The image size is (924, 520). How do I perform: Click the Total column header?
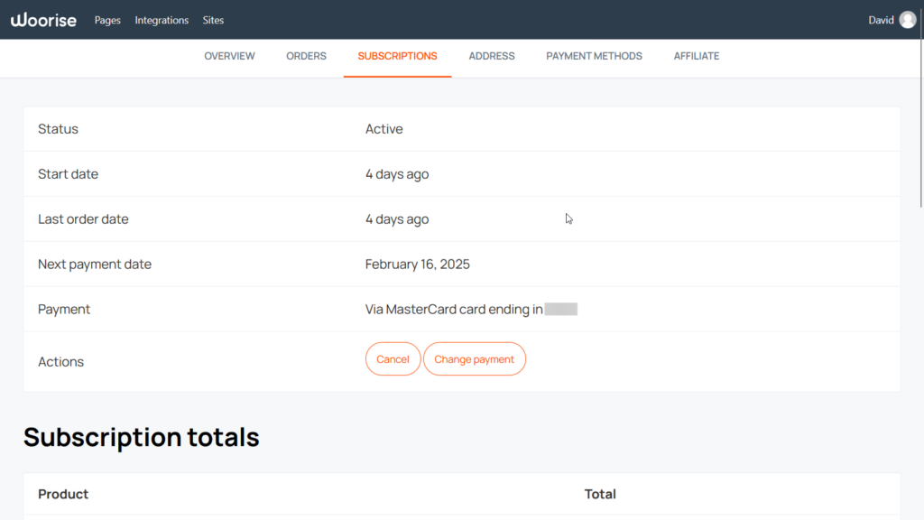(x=600, y=494)
